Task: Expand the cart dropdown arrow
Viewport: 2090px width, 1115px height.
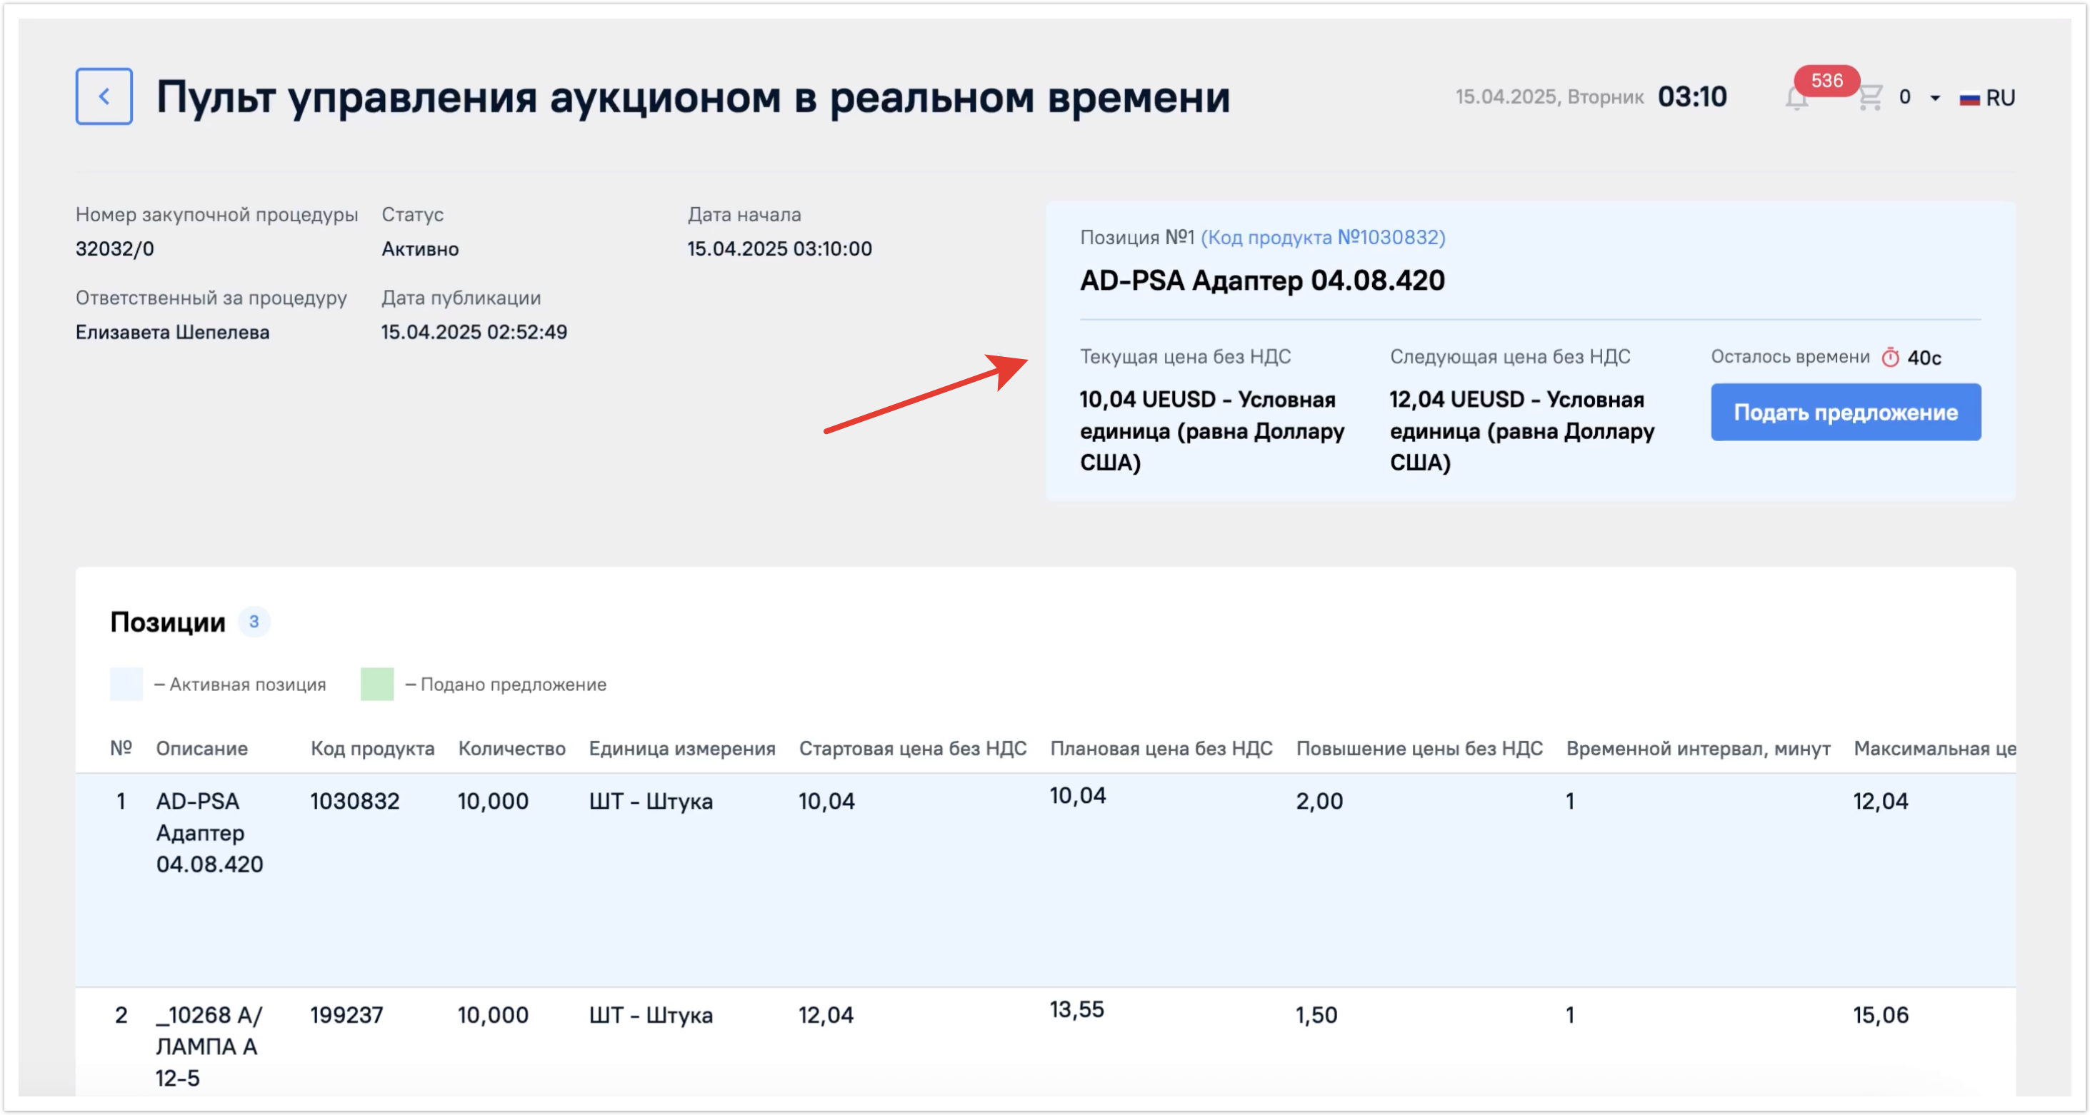Action: point(1935,98)
